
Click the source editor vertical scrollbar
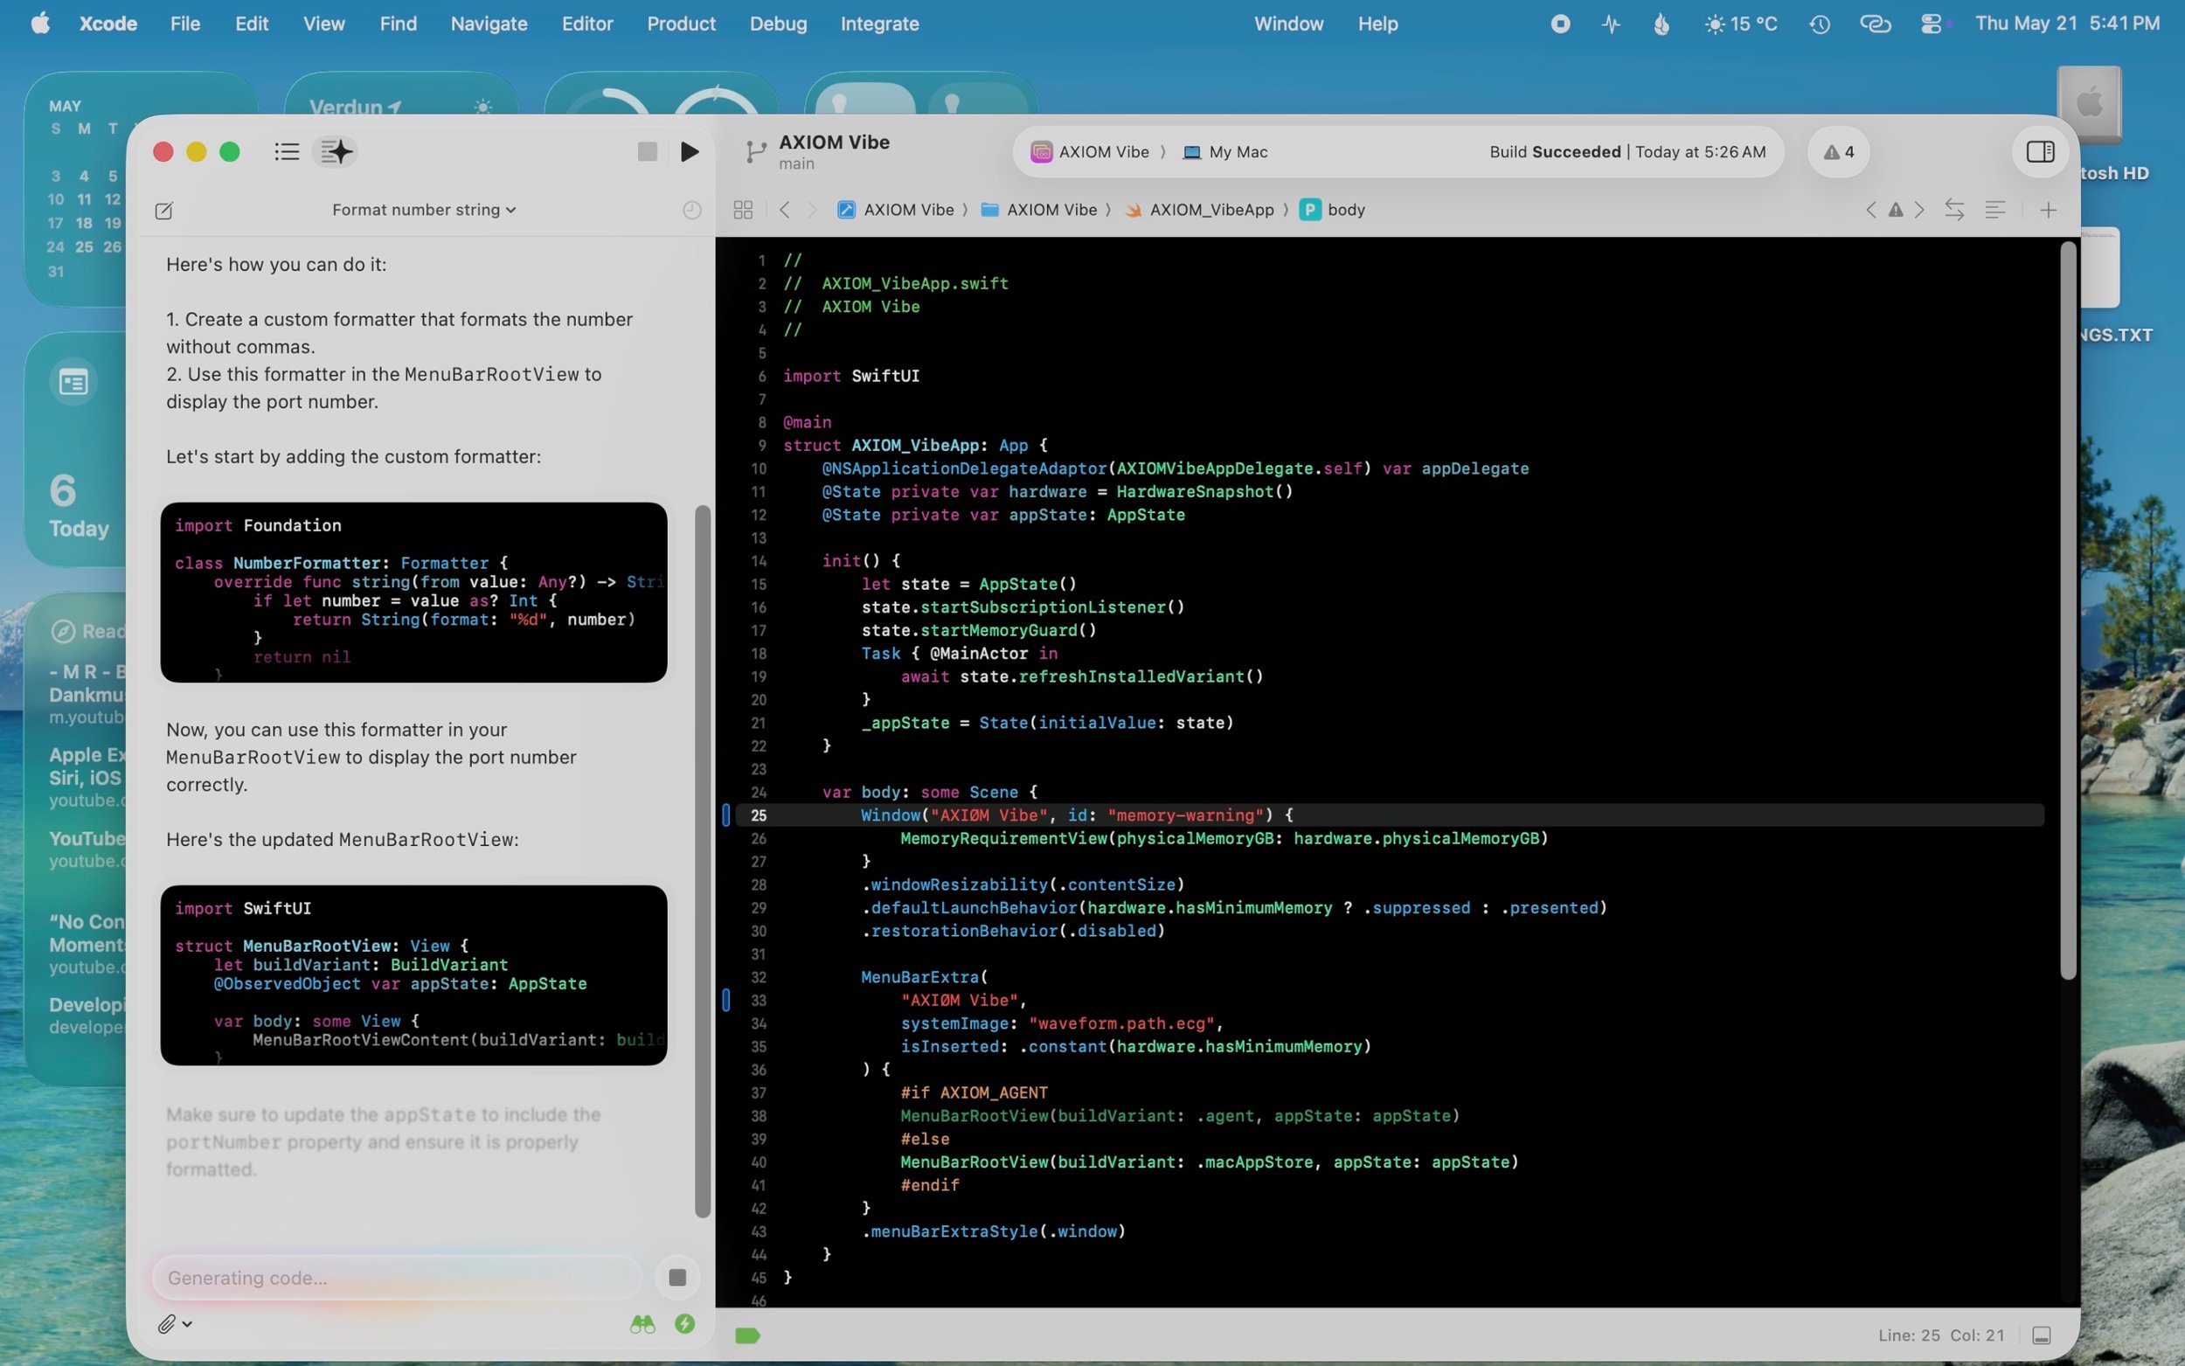(x=2068, y=610)
